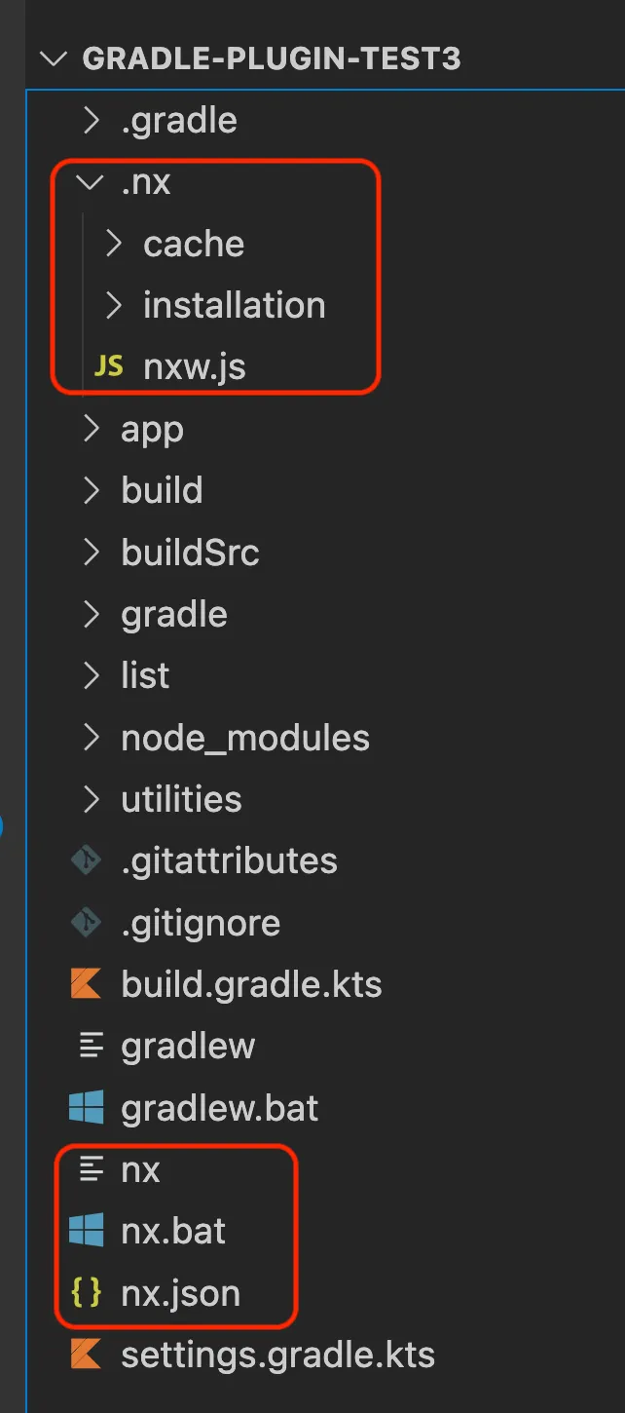Open the list folder
The height and width of the screenshot is (1413, 625).
pyautogui.click(x=145, y=676)
